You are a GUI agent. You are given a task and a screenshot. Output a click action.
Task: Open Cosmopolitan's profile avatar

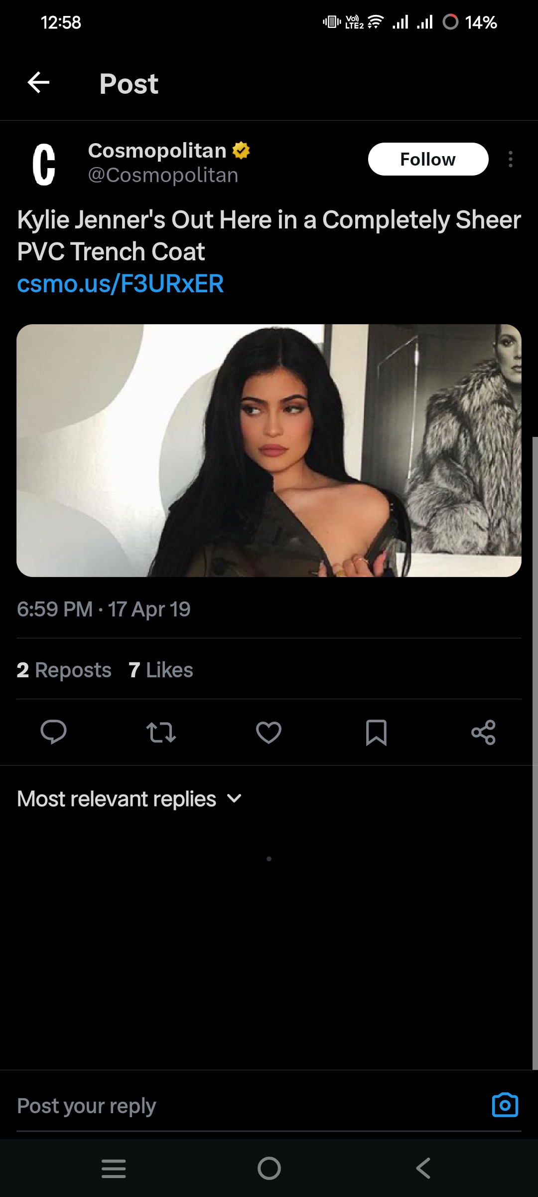pyautogui.click(x=44, y=164)
